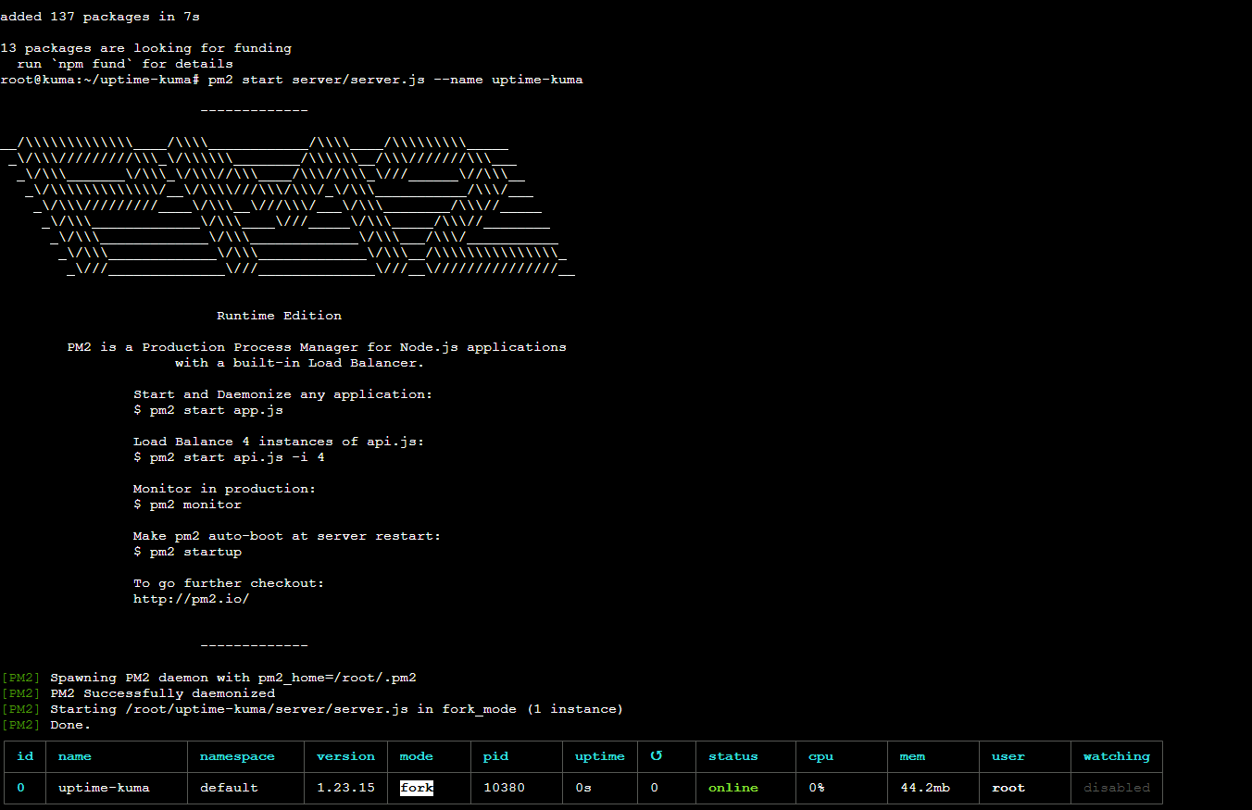Click the '$ pm2 monitor' command text
1252x810 pixels.
point(187,505)
